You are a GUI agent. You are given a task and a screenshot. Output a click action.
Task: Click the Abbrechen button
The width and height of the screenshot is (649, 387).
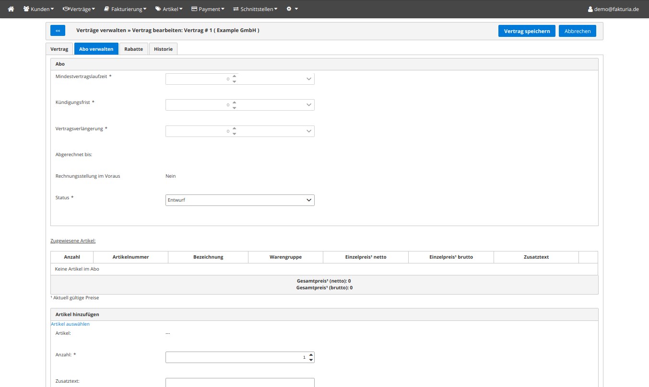tap(577, 31)
